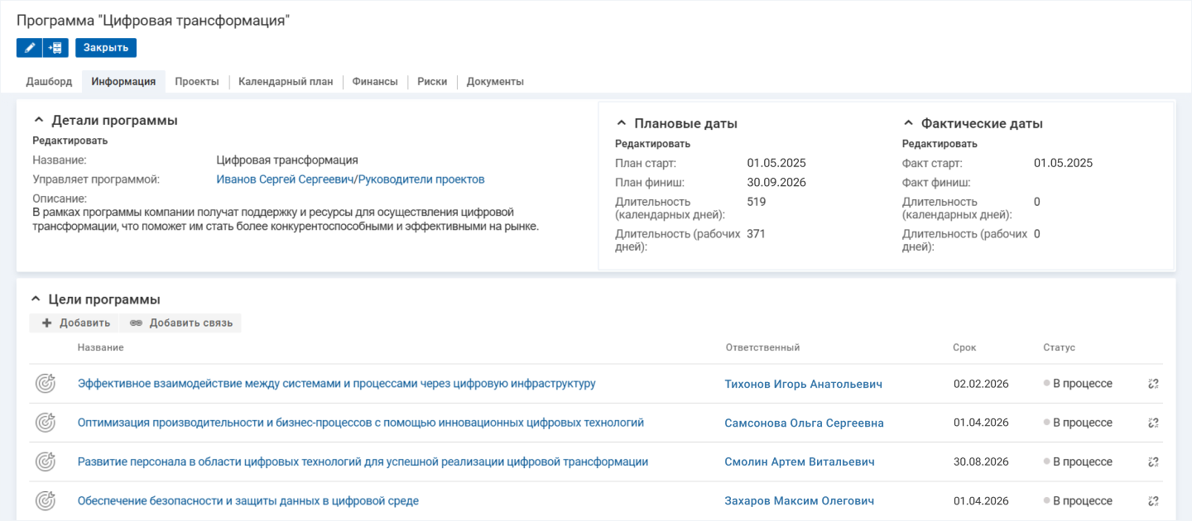Click 'Добавить' button in goals section
Image resolution: width=1192 pixels, height=521 pixels.
click(75, 323)
